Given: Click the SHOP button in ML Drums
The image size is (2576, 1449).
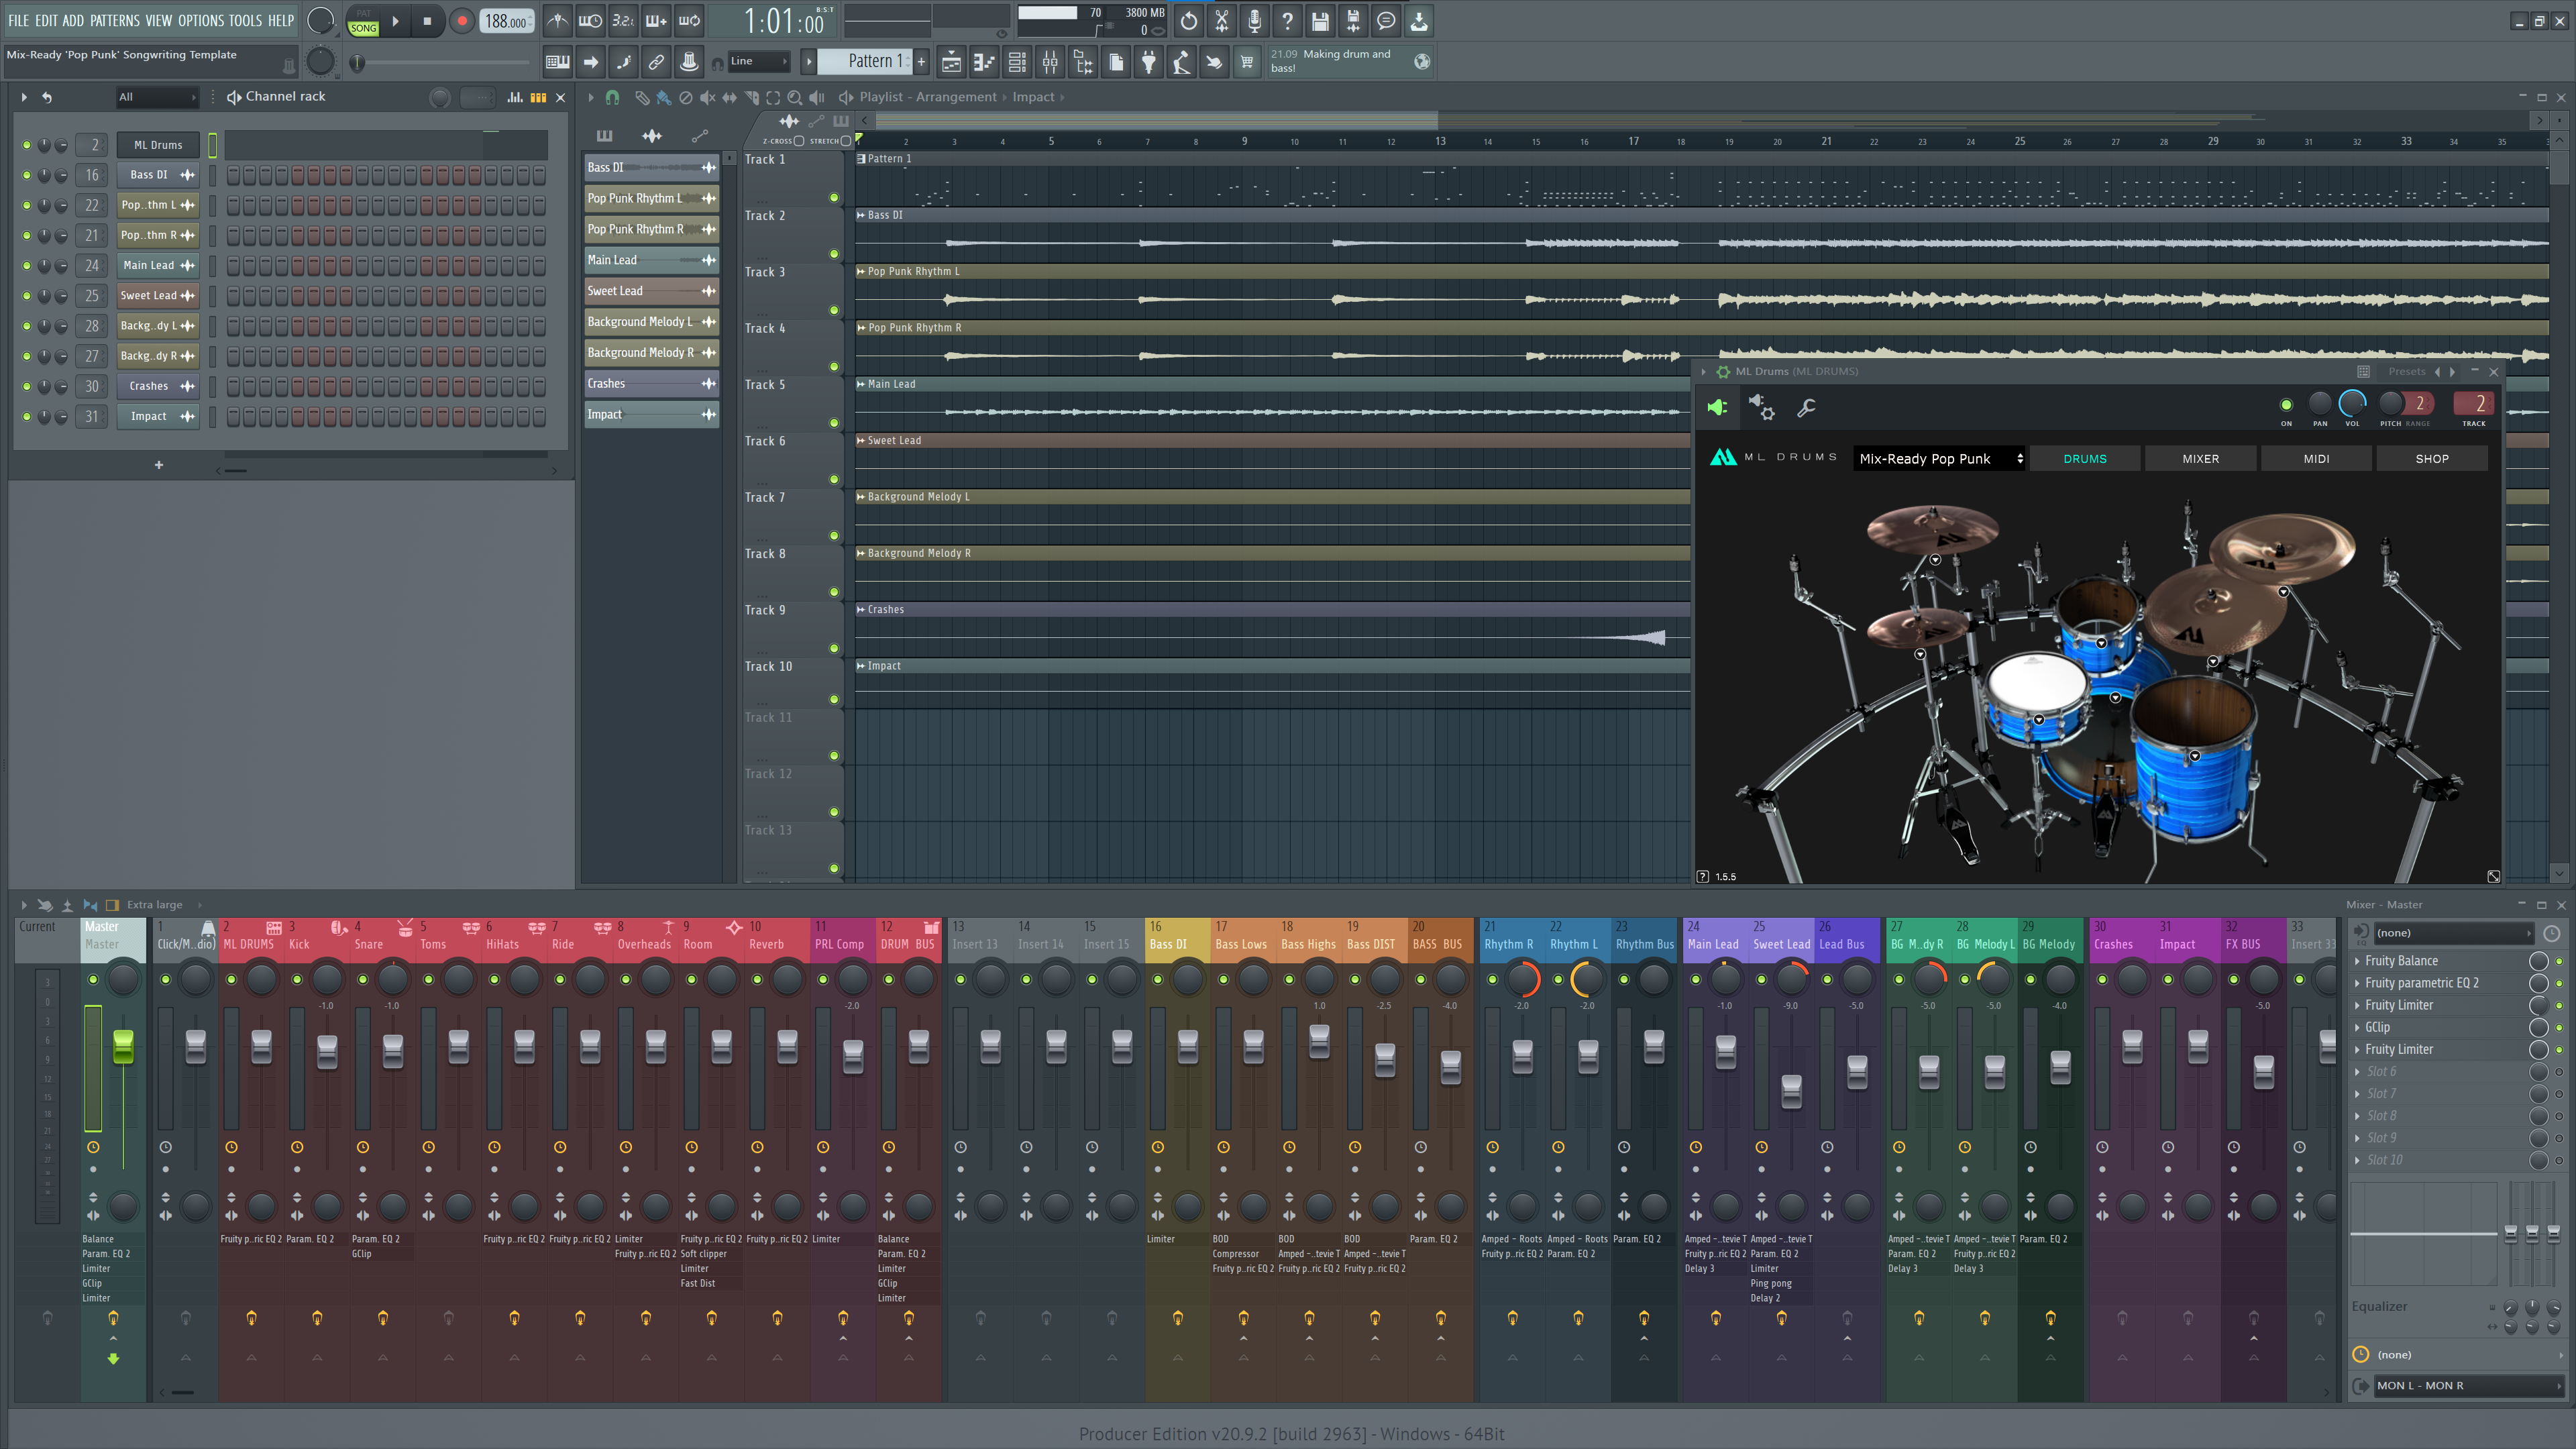Looking at the screenshot, I should click(2431, 459).
